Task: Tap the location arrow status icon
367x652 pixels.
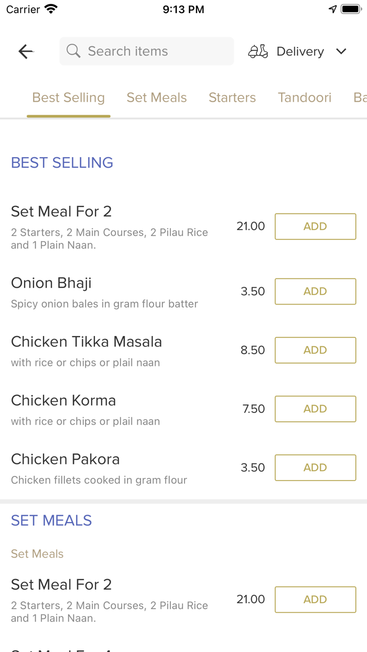Action: [x=332, y=9]
